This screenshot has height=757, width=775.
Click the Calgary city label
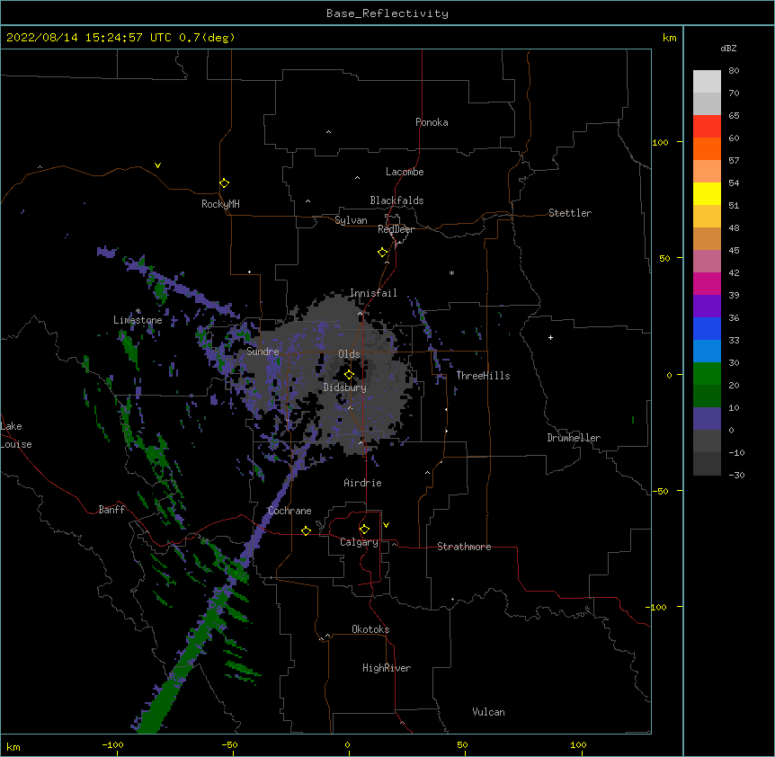(359, 542)
